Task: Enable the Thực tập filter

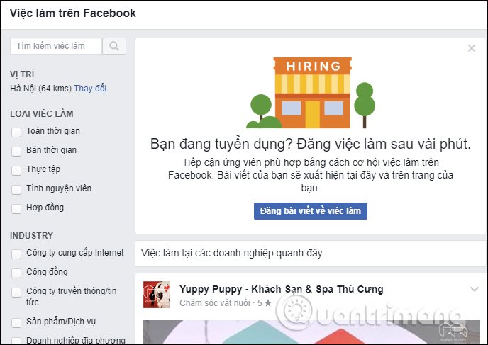Action: point(16,170)
